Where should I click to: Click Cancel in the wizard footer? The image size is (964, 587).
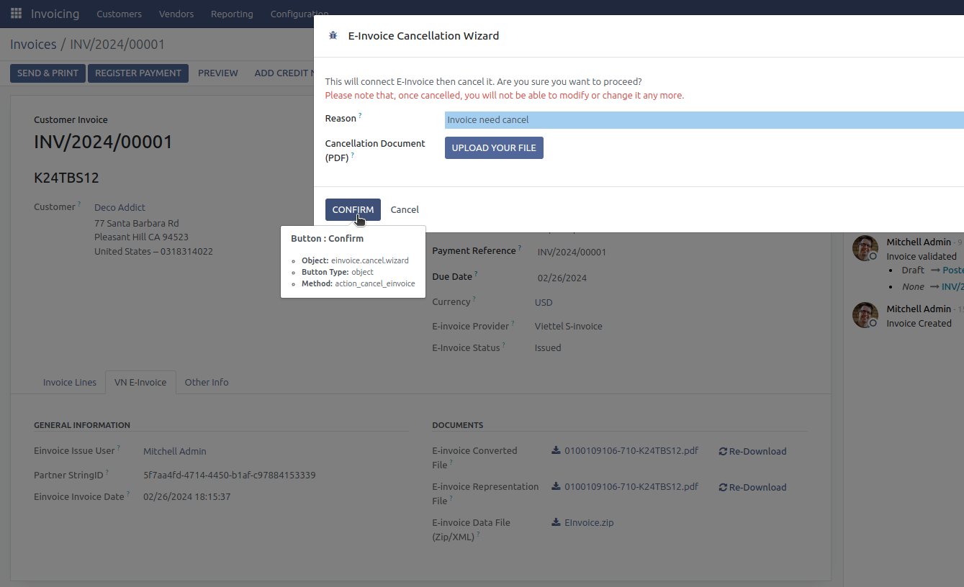click(405, 209)
